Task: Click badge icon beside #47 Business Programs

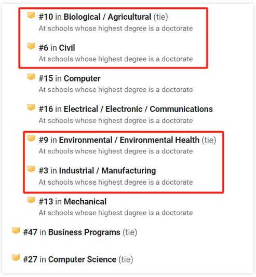Action: click(16, 231)
